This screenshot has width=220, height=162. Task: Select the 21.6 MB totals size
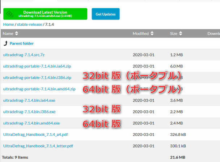178,157
